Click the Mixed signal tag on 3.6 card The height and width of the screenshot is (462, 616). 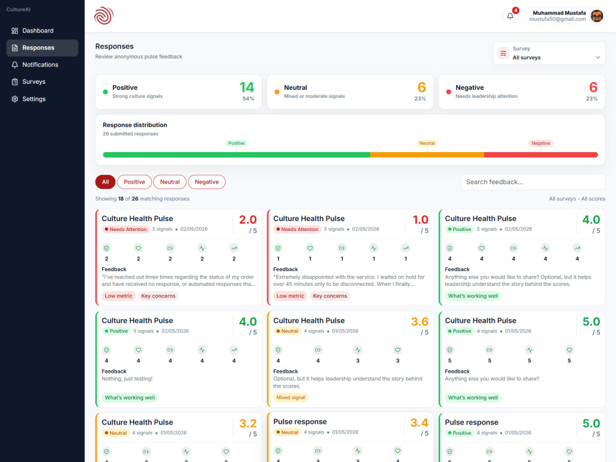[291, 397]
